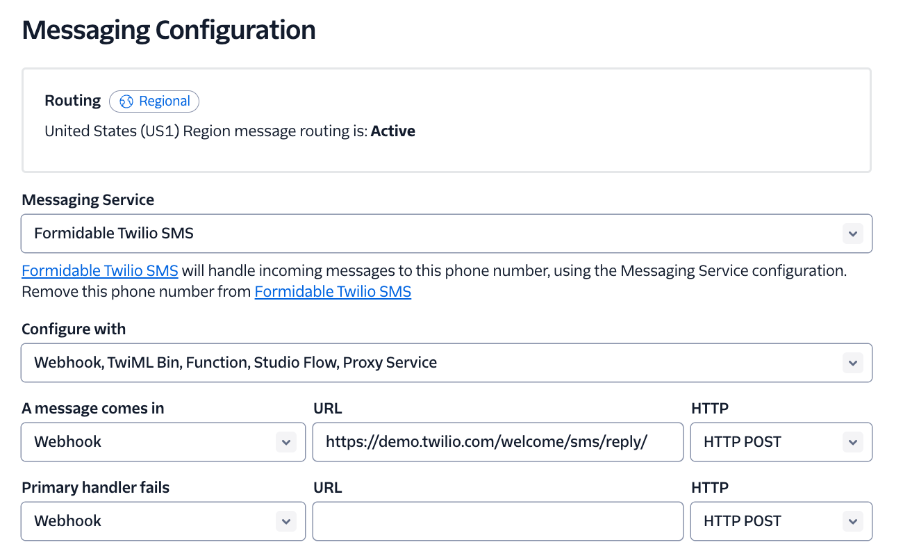Image resolution: width=903 pixels, height=556 pixels.
Task: Open the Webhook dropdown under Primary handler fails
Action: coord(163,521)
